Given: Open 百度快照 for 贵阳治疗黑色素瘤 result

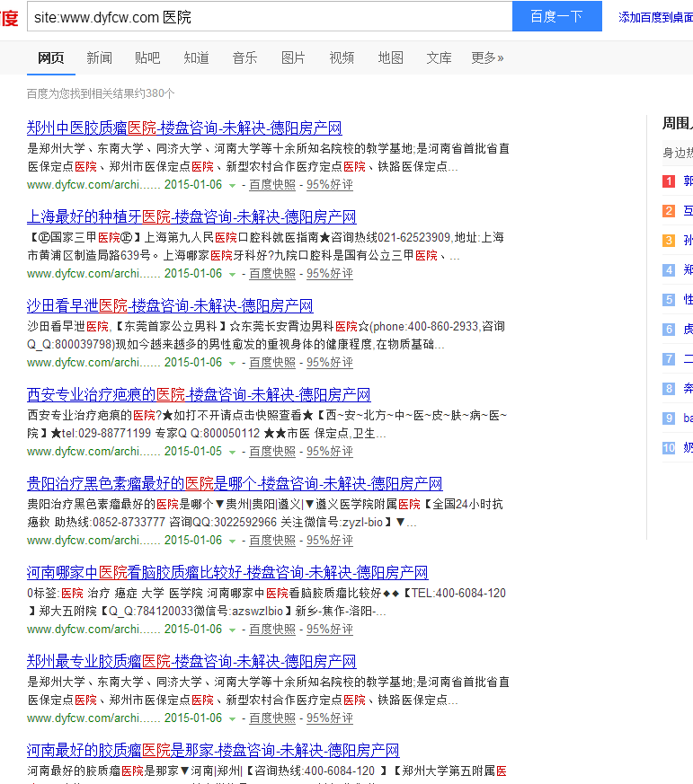Looking at the screenshot, I should [x=272, y=540].
